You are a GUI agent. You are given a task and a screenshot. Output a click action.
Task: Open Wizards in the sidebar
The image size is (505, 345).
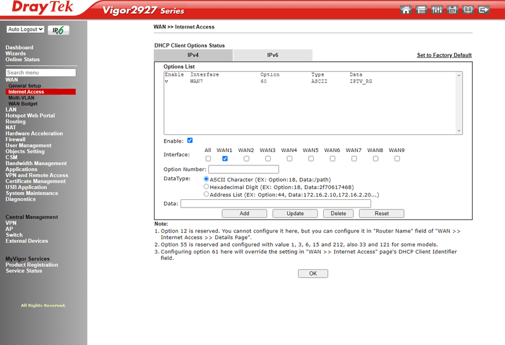click(15, 54)
